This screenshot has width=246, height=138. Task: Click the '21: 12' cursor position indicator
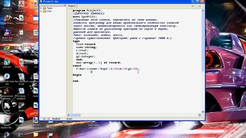(x=46, y=119)
